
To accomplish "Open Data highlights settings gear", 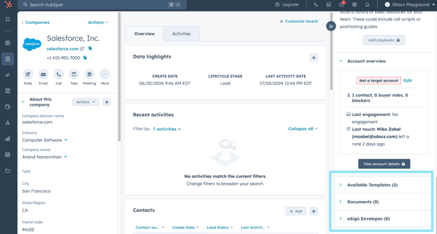I will pyautogui.click(x=314, y=57).
